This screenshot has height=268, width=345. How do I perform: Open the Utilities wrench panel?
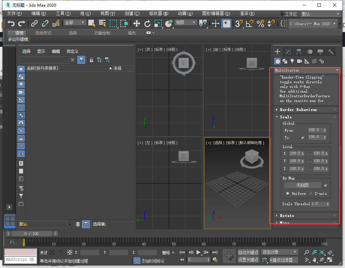(x=331, y=52)
